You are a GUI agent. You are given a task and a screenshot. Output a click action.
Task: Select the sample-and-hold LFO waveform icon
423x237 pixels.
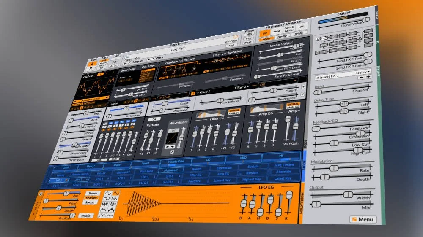point(113,204)
